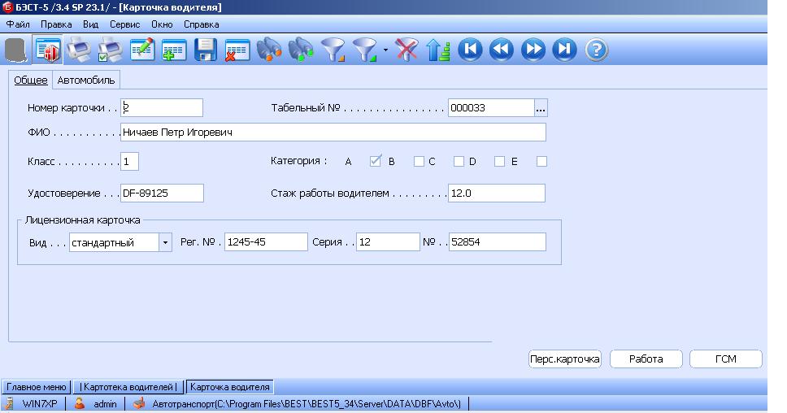This screenshot has height=413, width=787.
Task: Click the edit record pencil icon
Action: [143, 50]
